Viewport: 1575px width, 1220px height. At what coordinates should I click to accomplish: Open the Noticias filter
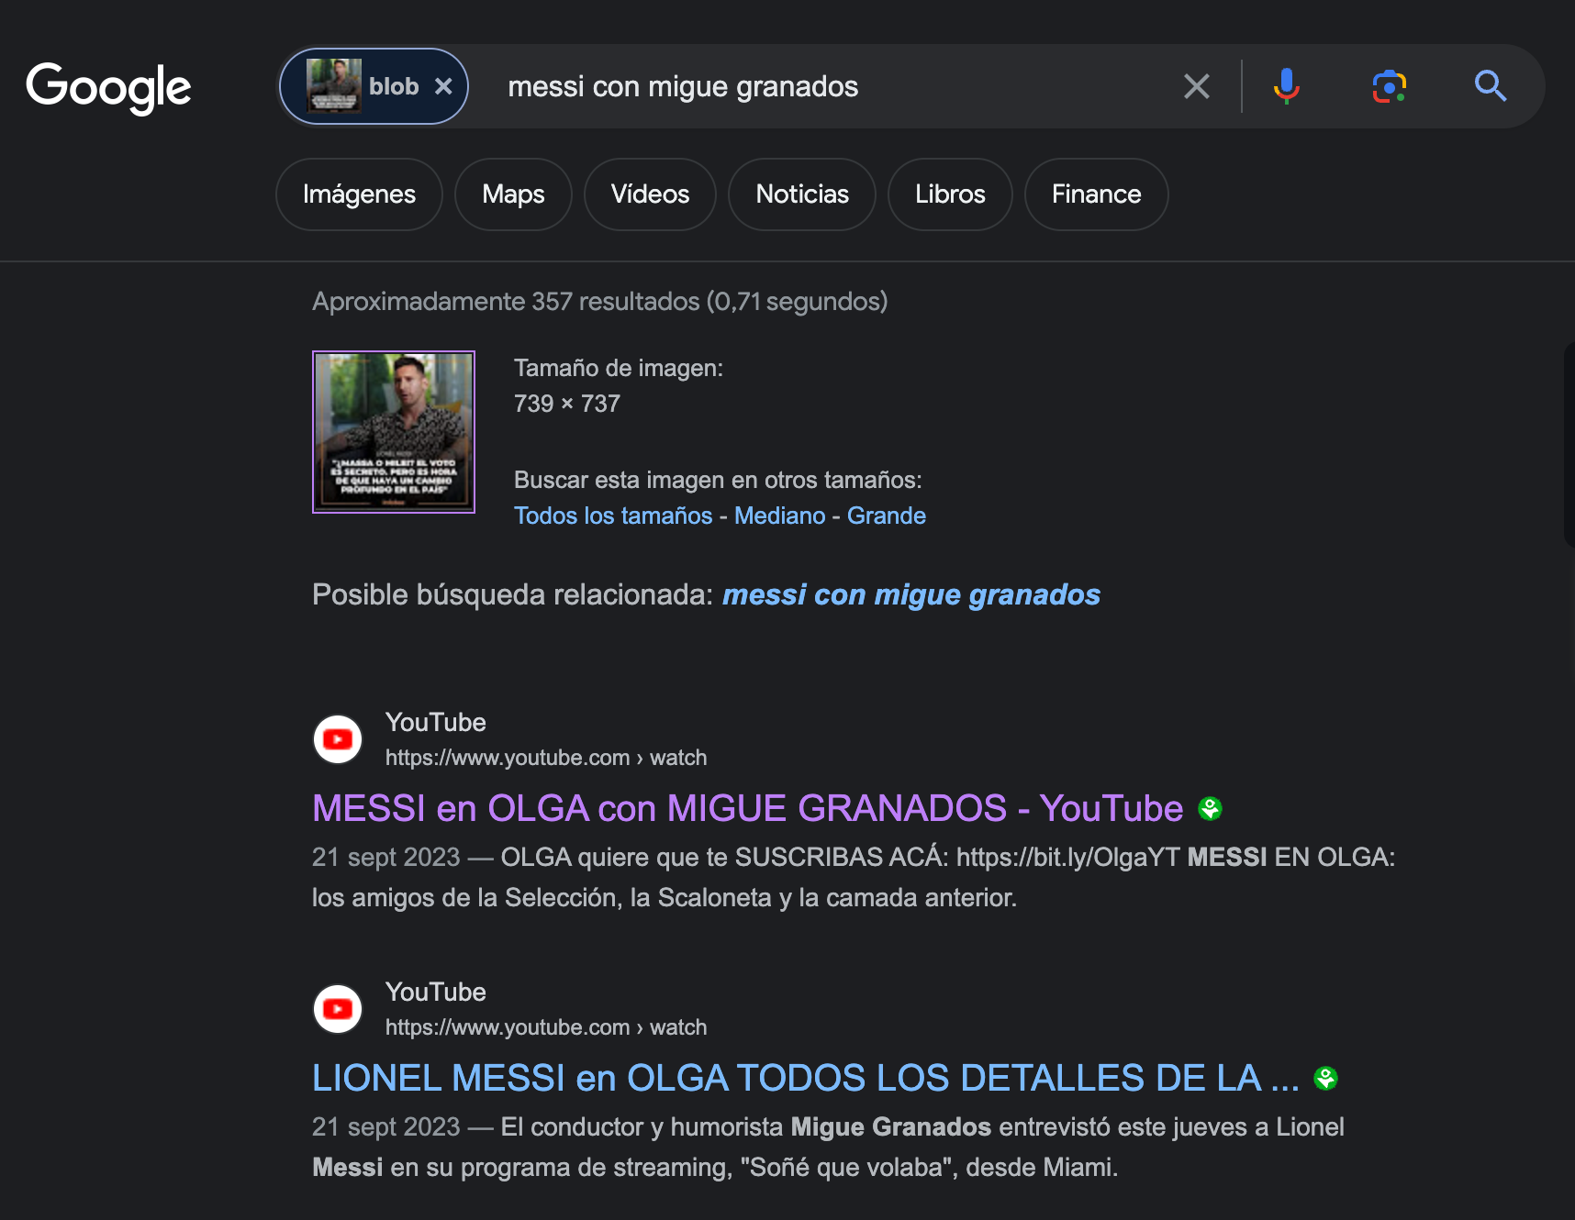point(801,194)
